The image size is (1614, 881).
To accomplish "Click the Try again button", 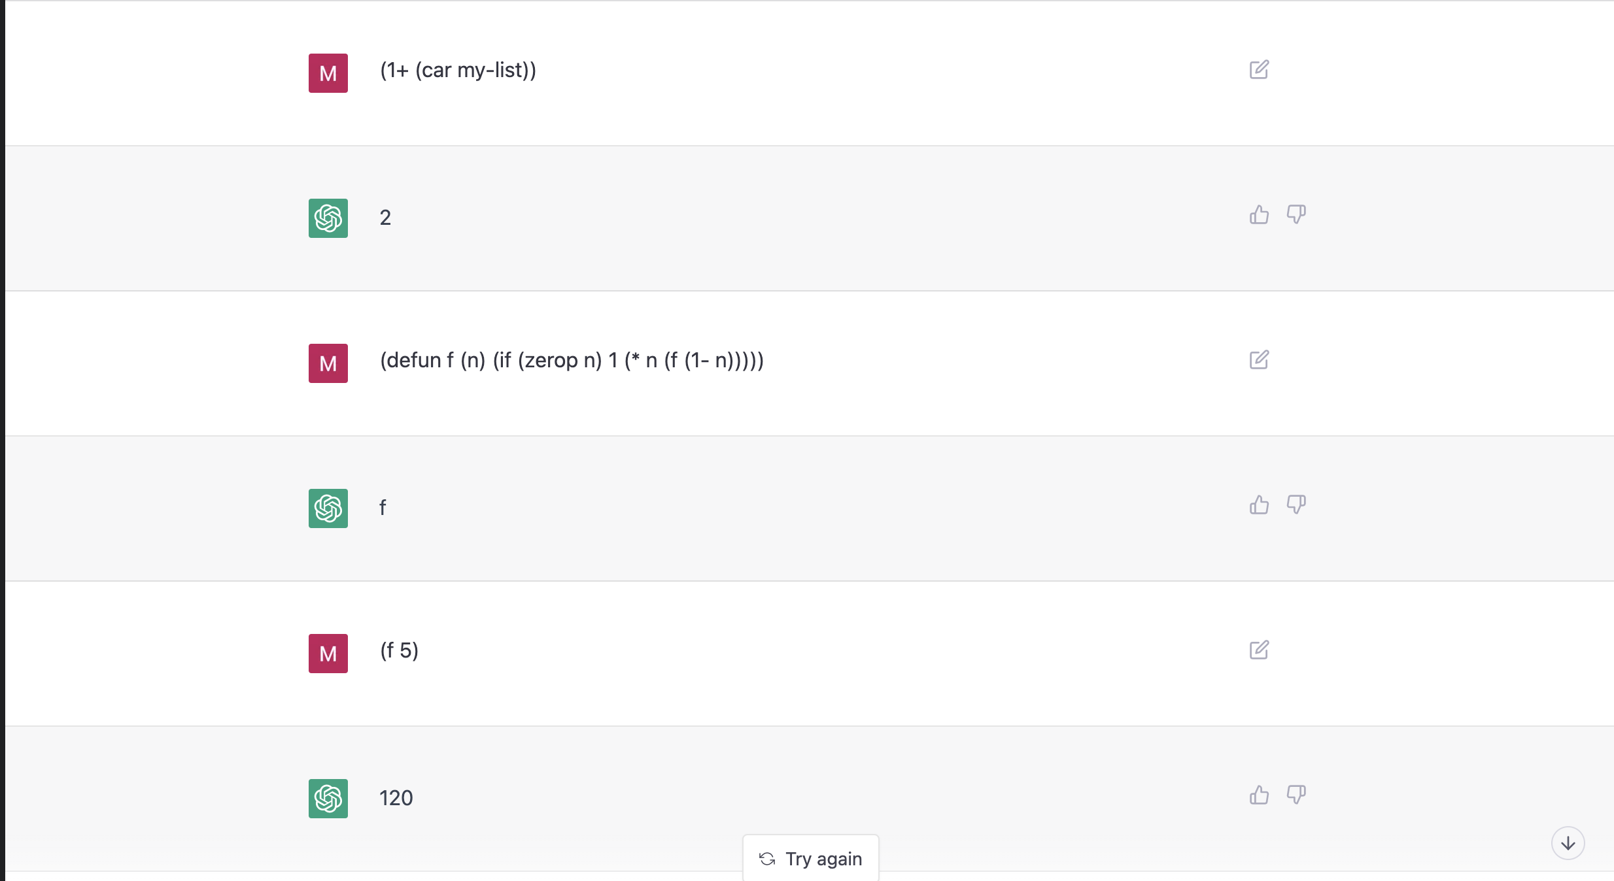I will [811, 858].
